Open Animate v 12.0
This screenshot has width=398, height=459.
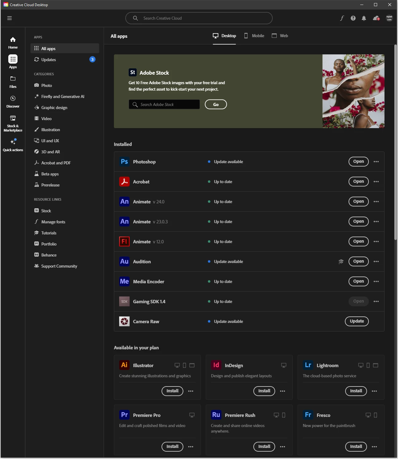point(358,241)
